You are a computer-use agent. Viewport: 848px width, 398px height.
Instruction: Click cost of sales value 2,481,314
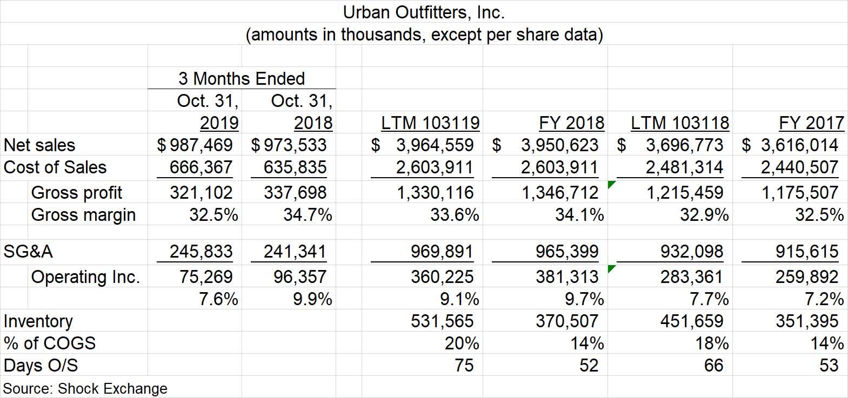click(684, 167)
